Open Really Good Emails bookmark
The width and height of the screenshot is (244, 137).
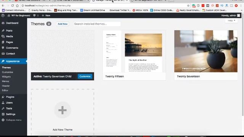(x=188, y=10)
